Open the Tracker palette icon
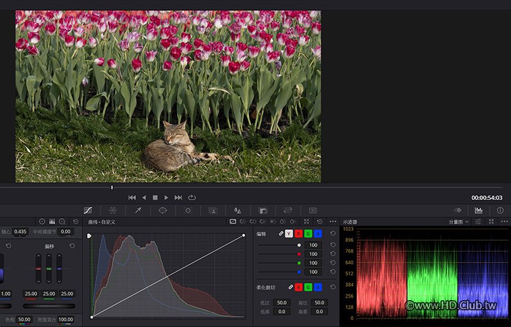The width and height of the screenshot is (511, 327). (x=188, y=210)
